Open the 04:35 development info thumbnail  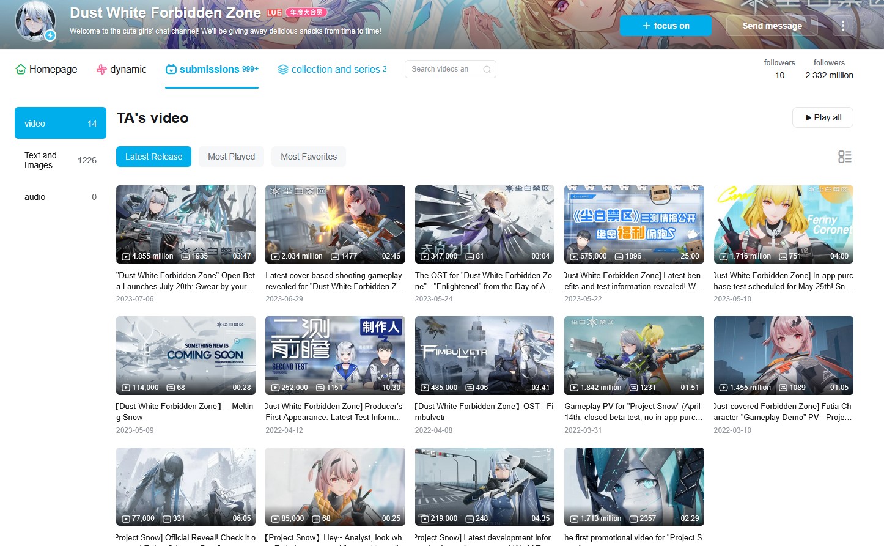point(485,487)
